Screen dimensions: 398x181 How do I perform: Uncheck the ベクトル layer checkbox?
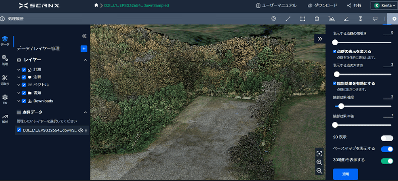click(x=24, y=85)
